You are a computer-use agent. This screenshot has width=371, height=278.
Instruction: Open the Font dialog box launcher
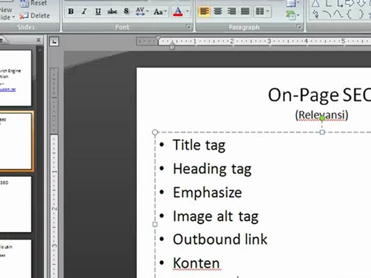click(x=188, y=27)
